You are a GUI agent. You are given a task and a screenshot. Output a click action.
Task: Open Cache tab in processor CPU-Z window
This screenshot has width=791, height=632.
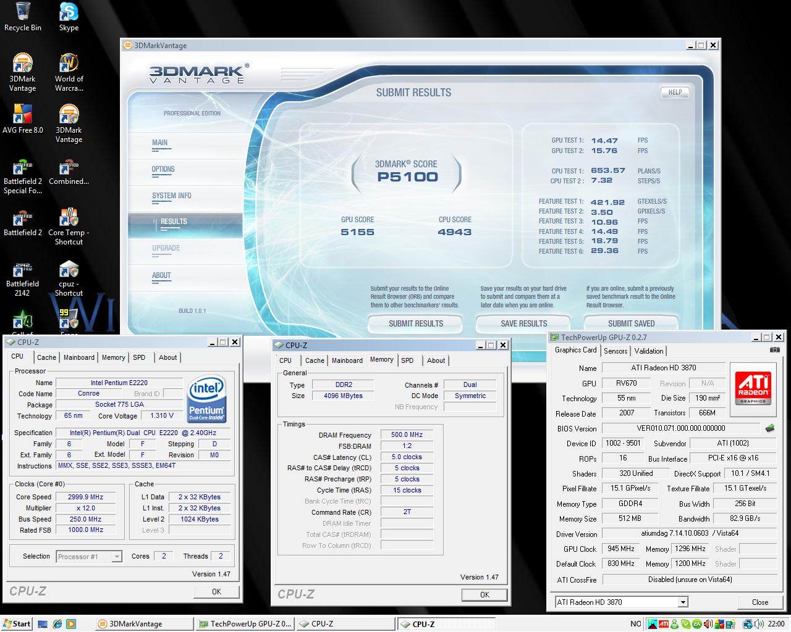[46, 357]
